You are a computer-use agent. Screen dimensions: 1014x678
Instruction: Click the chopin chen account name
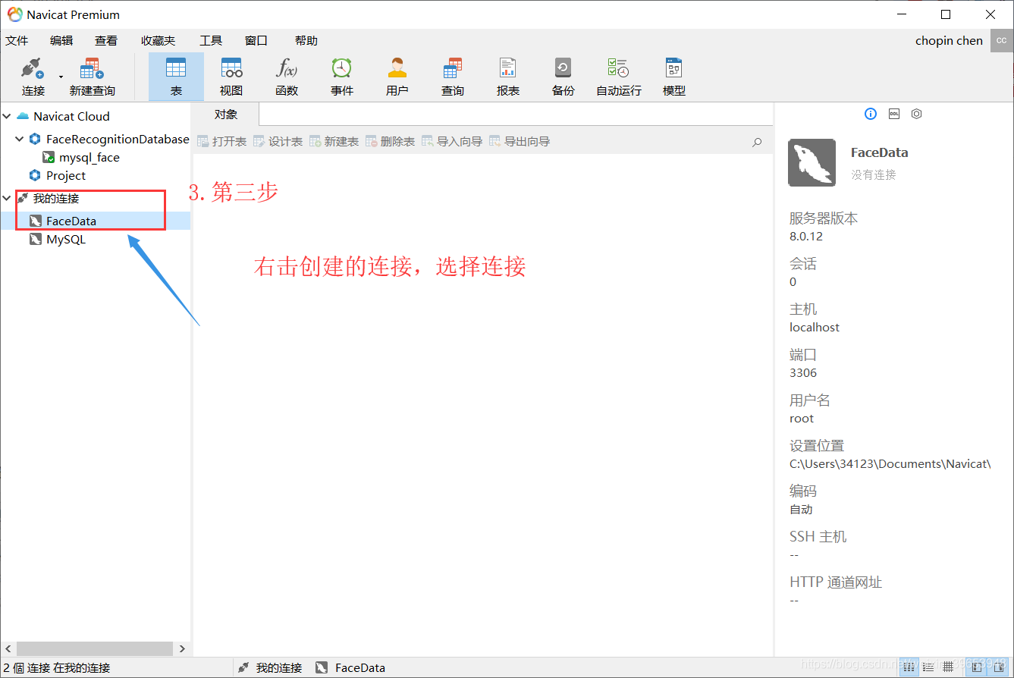click(x=949, y=41)
